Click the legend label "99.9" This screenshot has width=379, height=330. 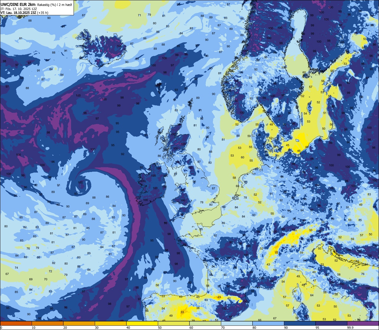click(x=350, y=328)
